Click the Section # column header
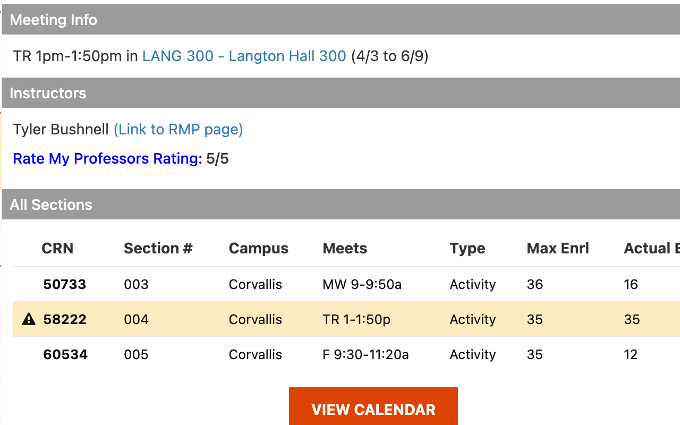 [158, 248]
